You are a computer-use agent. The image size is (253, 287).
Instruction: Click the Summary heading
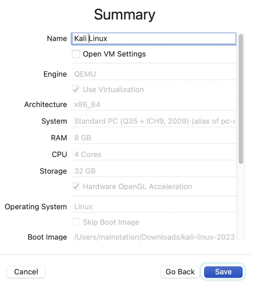coord(125,15)
